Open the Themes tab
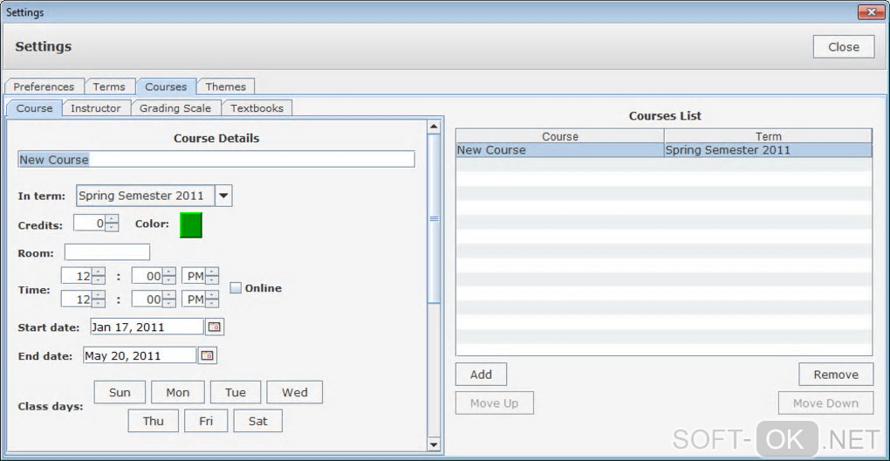 point(225,86)
